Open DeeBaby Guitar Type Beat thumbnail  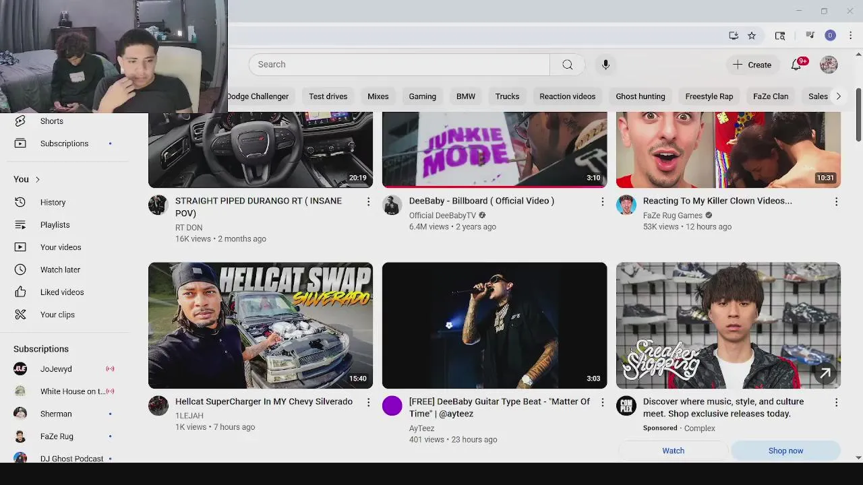[494, 325]
